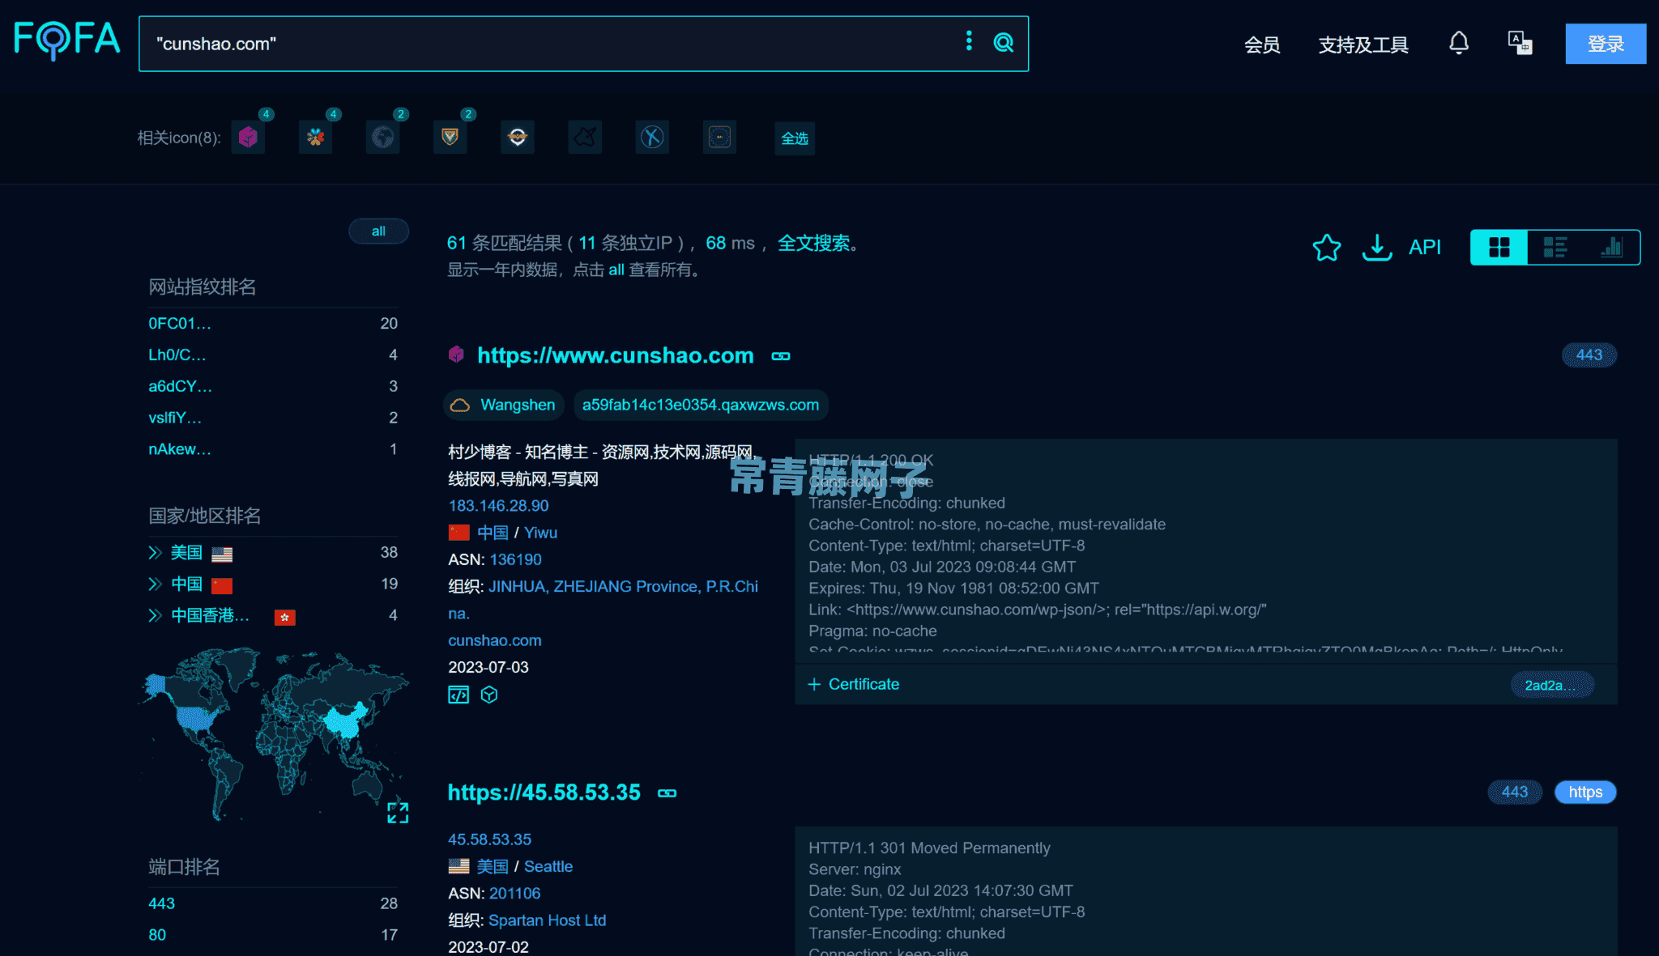Click 443 port badge on first result
The image size is (1659, 956).
[x=1589, y=355]
